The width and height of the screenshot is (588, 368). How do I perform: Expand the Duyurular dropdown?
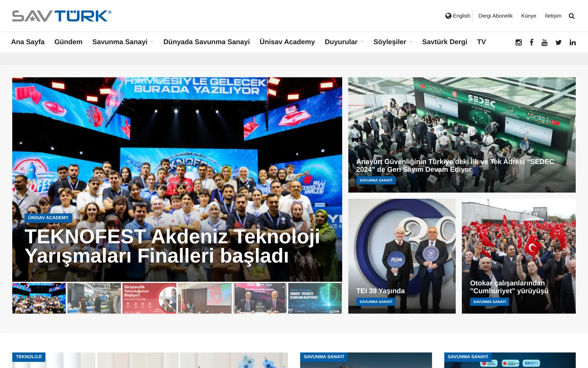(344, 42)
